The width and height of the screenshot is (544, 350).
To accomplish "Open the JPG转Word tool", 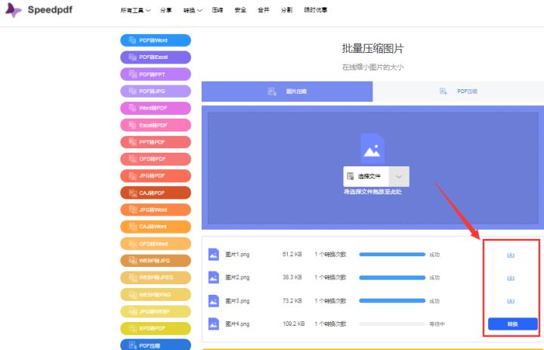I will 156,209.
